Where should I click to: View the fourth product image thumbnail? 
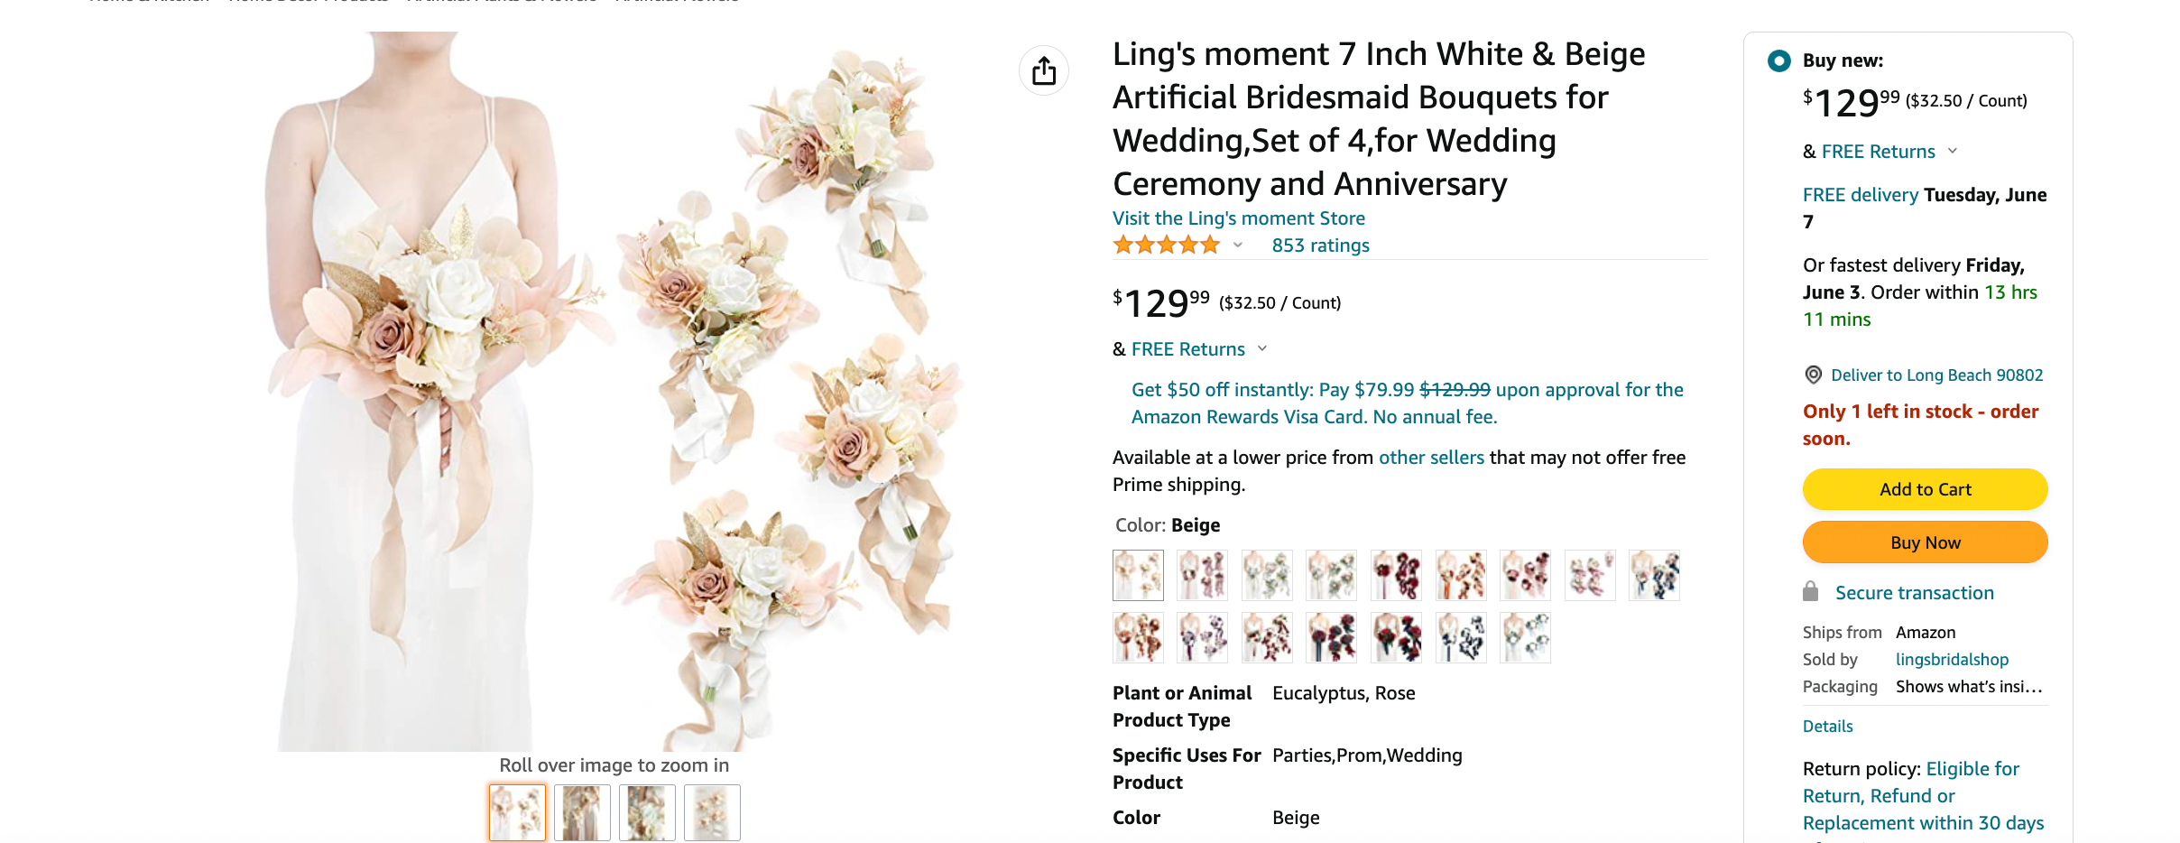tap(712, 812)
